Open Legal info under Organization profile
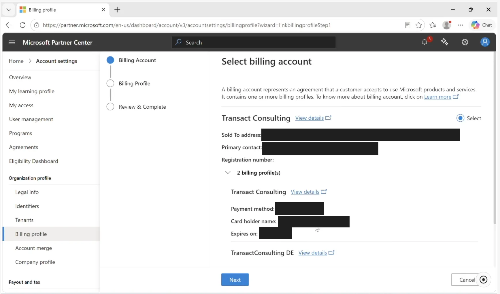The height and width of the screenshot is (294, 500). [27, 192]
